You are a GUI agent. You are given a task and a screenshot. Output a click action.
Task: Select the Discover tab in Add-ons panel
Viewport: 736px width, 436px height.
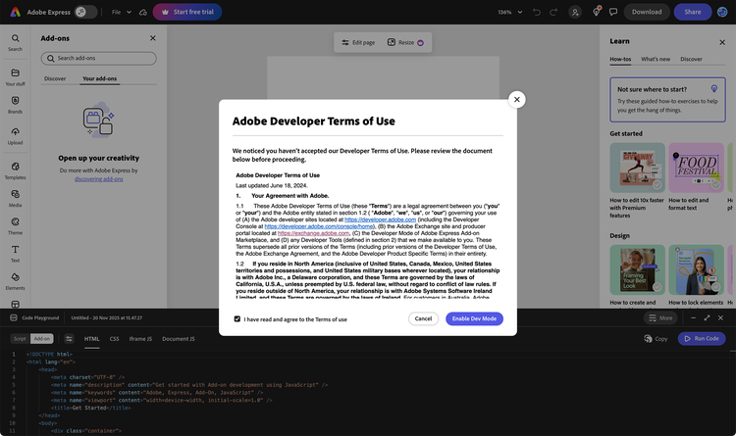pos(55,78)
